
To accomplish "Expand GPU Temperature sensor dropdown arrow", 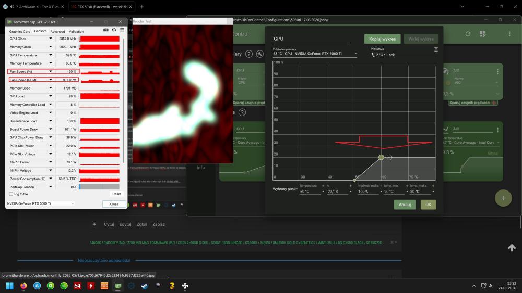I will [x=51, y=55].
